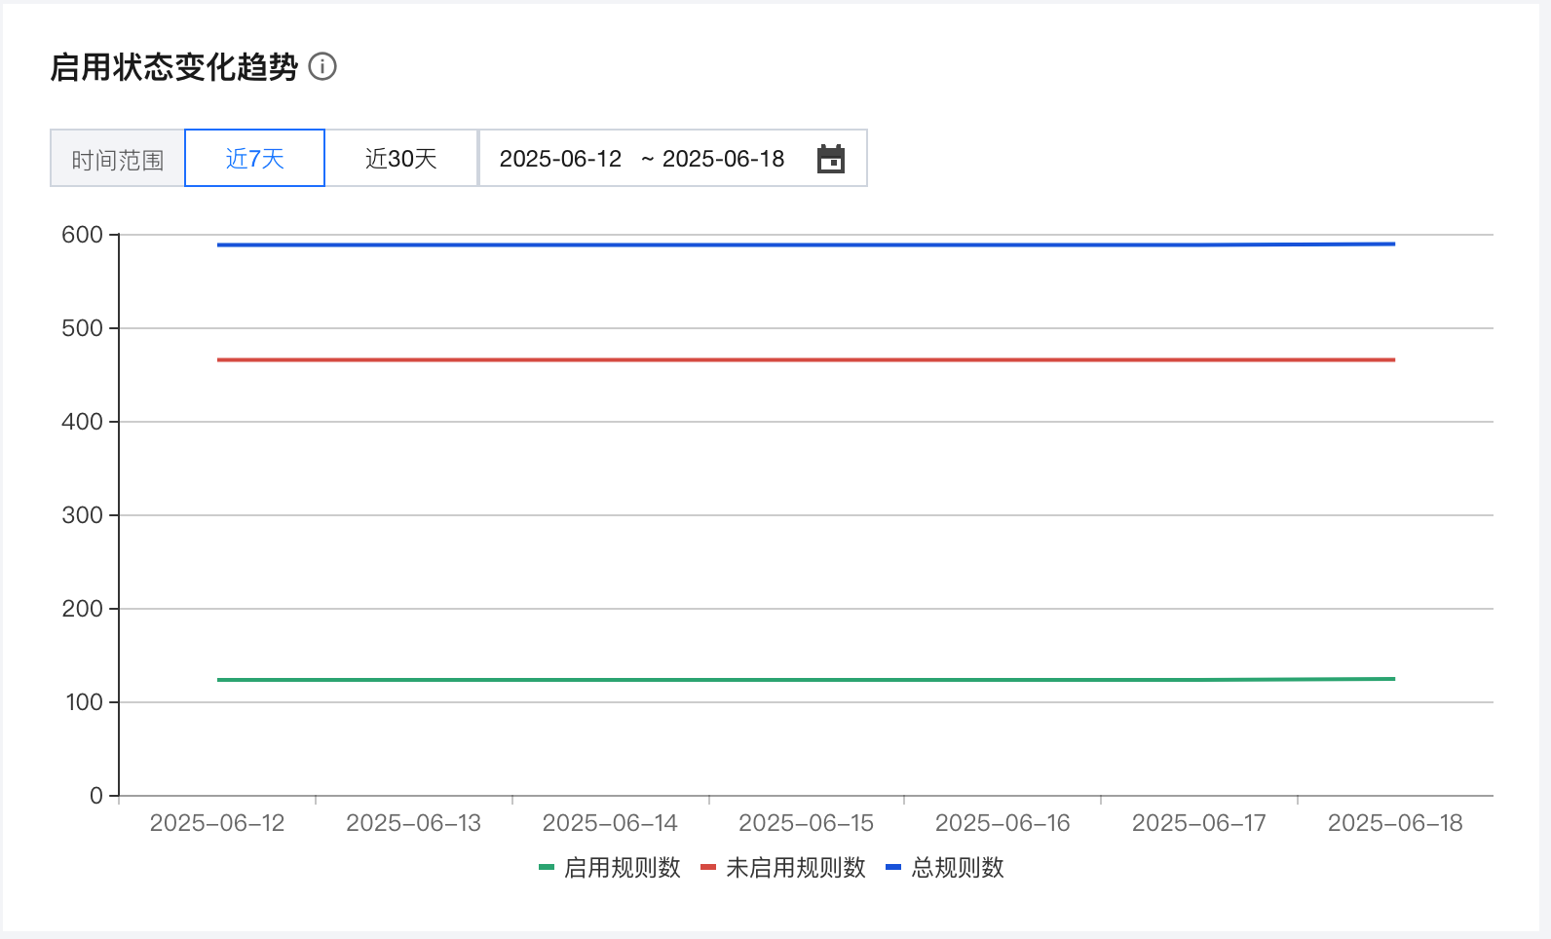Image resolution: width=1551 pixels, height=939 pixels.
Task: Click the 2025-06-18 x-axis date label
Action: click(x=1395, y=823)
